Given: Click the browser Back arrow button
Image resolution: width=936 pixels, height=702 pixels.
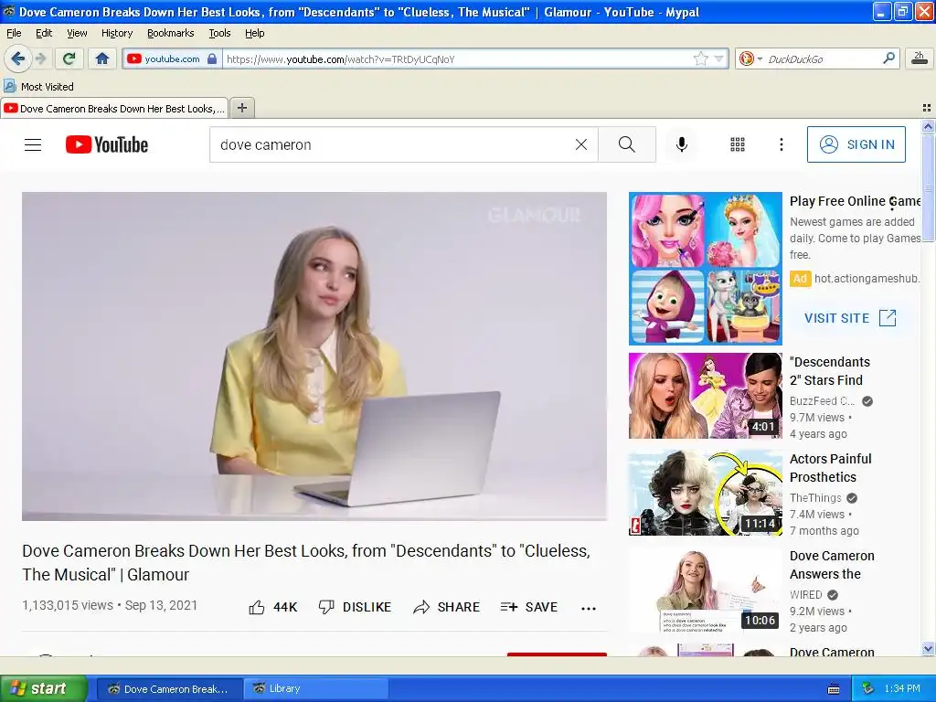Looking at the screenshot, I should (x=17, y=58).
